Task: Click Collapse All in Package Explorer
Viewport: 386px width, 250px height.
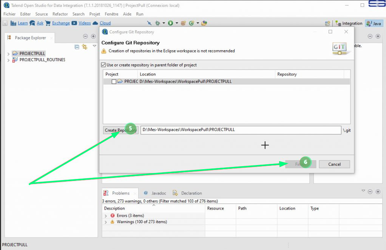Action: 77,47
